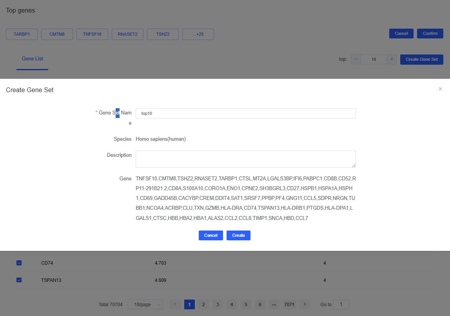
Task: Click the Go to page input box
Action: (341, 304)
